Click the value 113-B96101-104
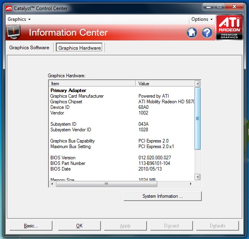Image resolution: width=249 pixels, height=239 pixels. pyautogui.click(x=154, y=163)
